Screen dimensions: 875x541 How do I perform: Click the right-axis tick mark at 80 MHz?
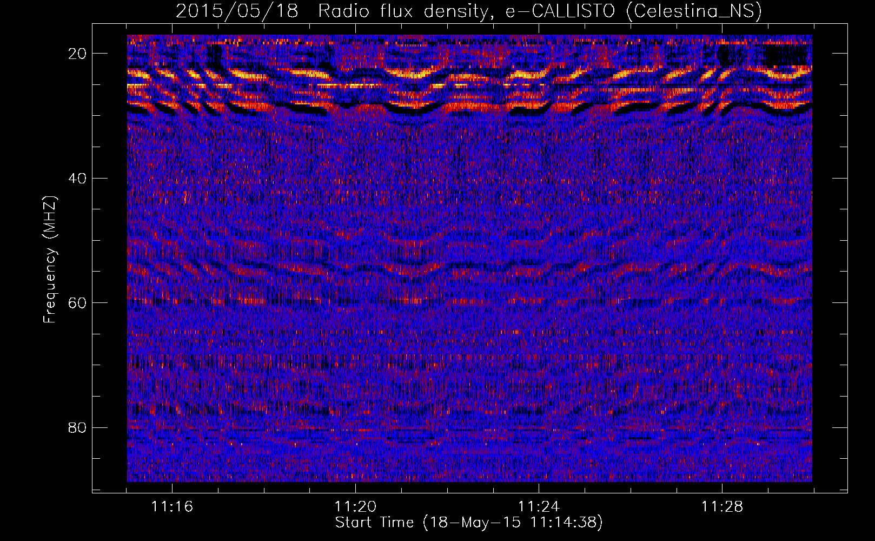840,427
